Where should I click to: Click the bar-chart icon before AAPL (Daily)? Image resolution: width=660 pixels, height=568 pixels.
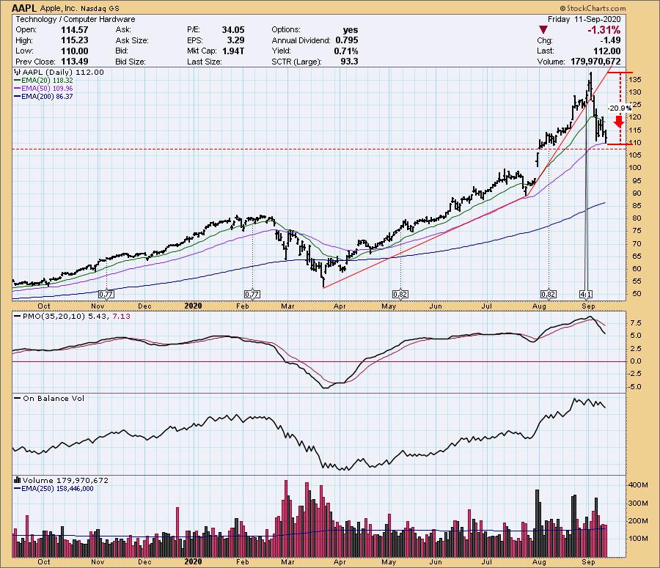coord(18,73)
